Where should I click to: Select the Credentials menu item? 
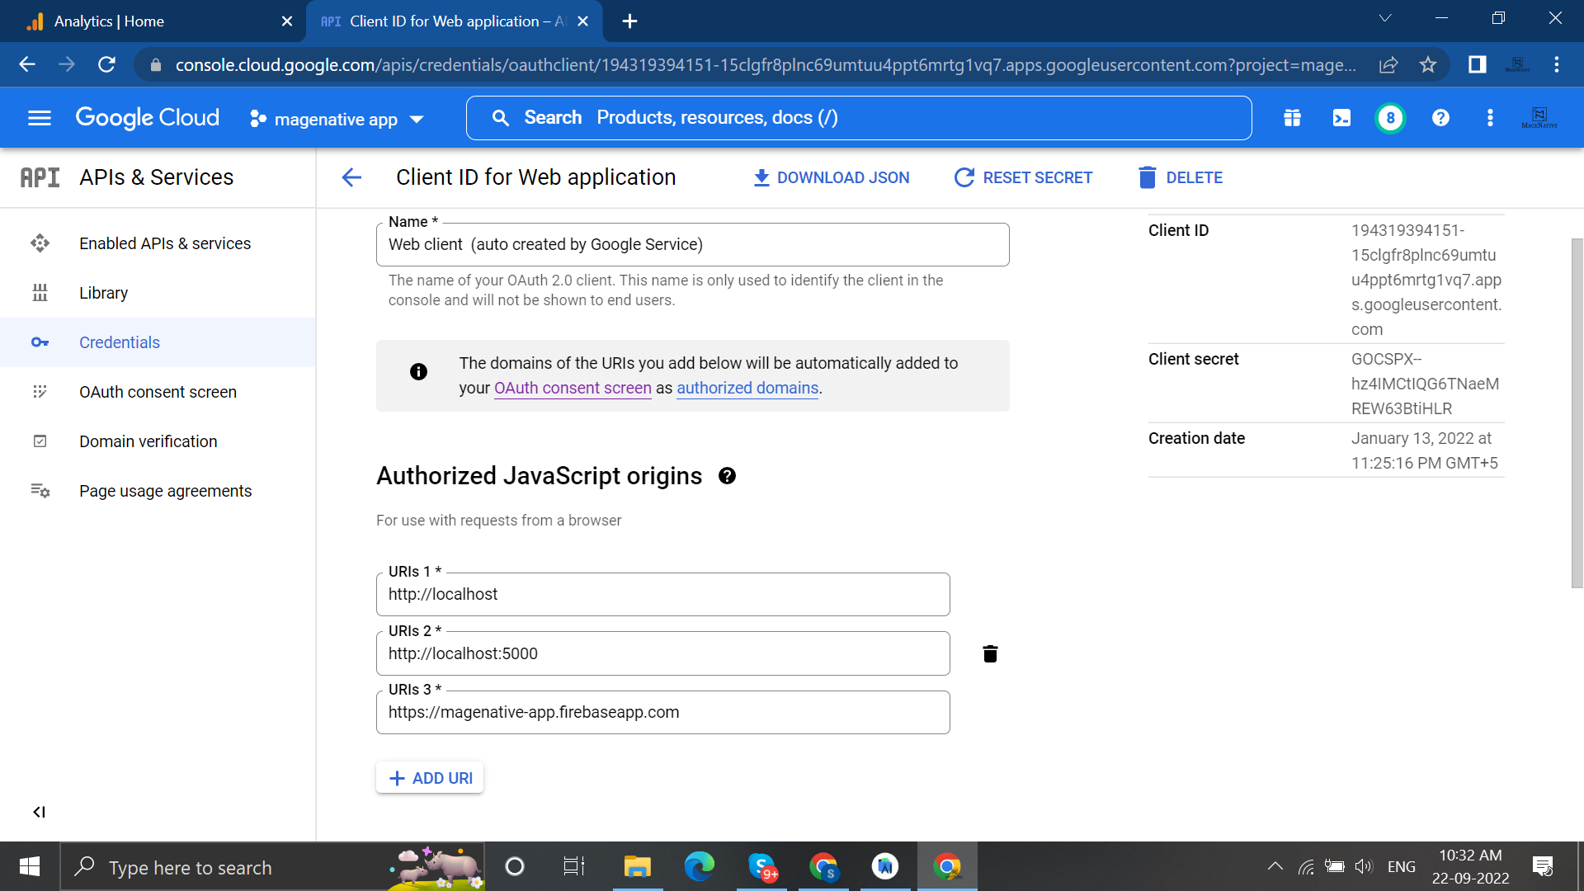[x=119, y=342]
